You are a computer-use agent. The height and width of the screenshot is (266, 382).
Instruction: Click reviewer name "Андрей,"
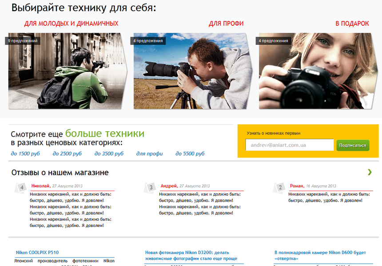coord(169,186)
